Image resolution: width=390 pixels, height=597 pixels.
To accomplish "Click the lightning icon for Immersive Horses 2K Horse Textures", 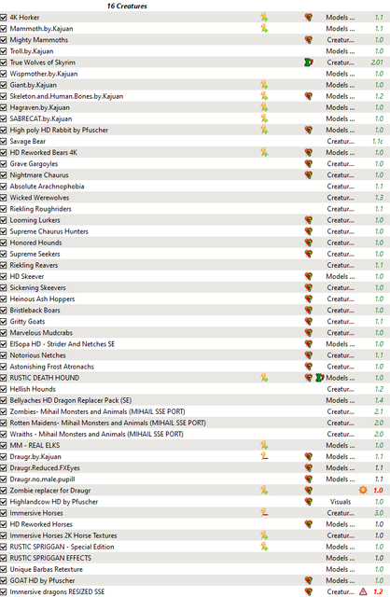I will (264, 535).
